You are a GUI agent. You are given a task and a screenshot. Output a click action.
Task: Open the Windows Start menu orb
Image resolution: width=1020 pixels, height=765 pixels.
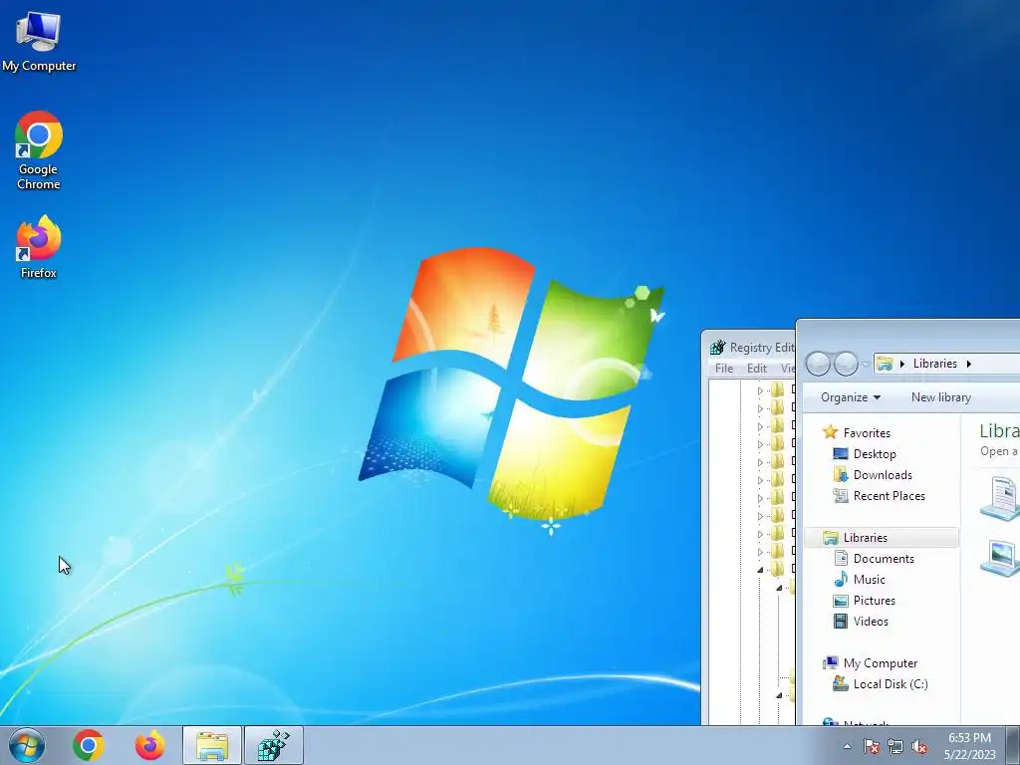27,745
